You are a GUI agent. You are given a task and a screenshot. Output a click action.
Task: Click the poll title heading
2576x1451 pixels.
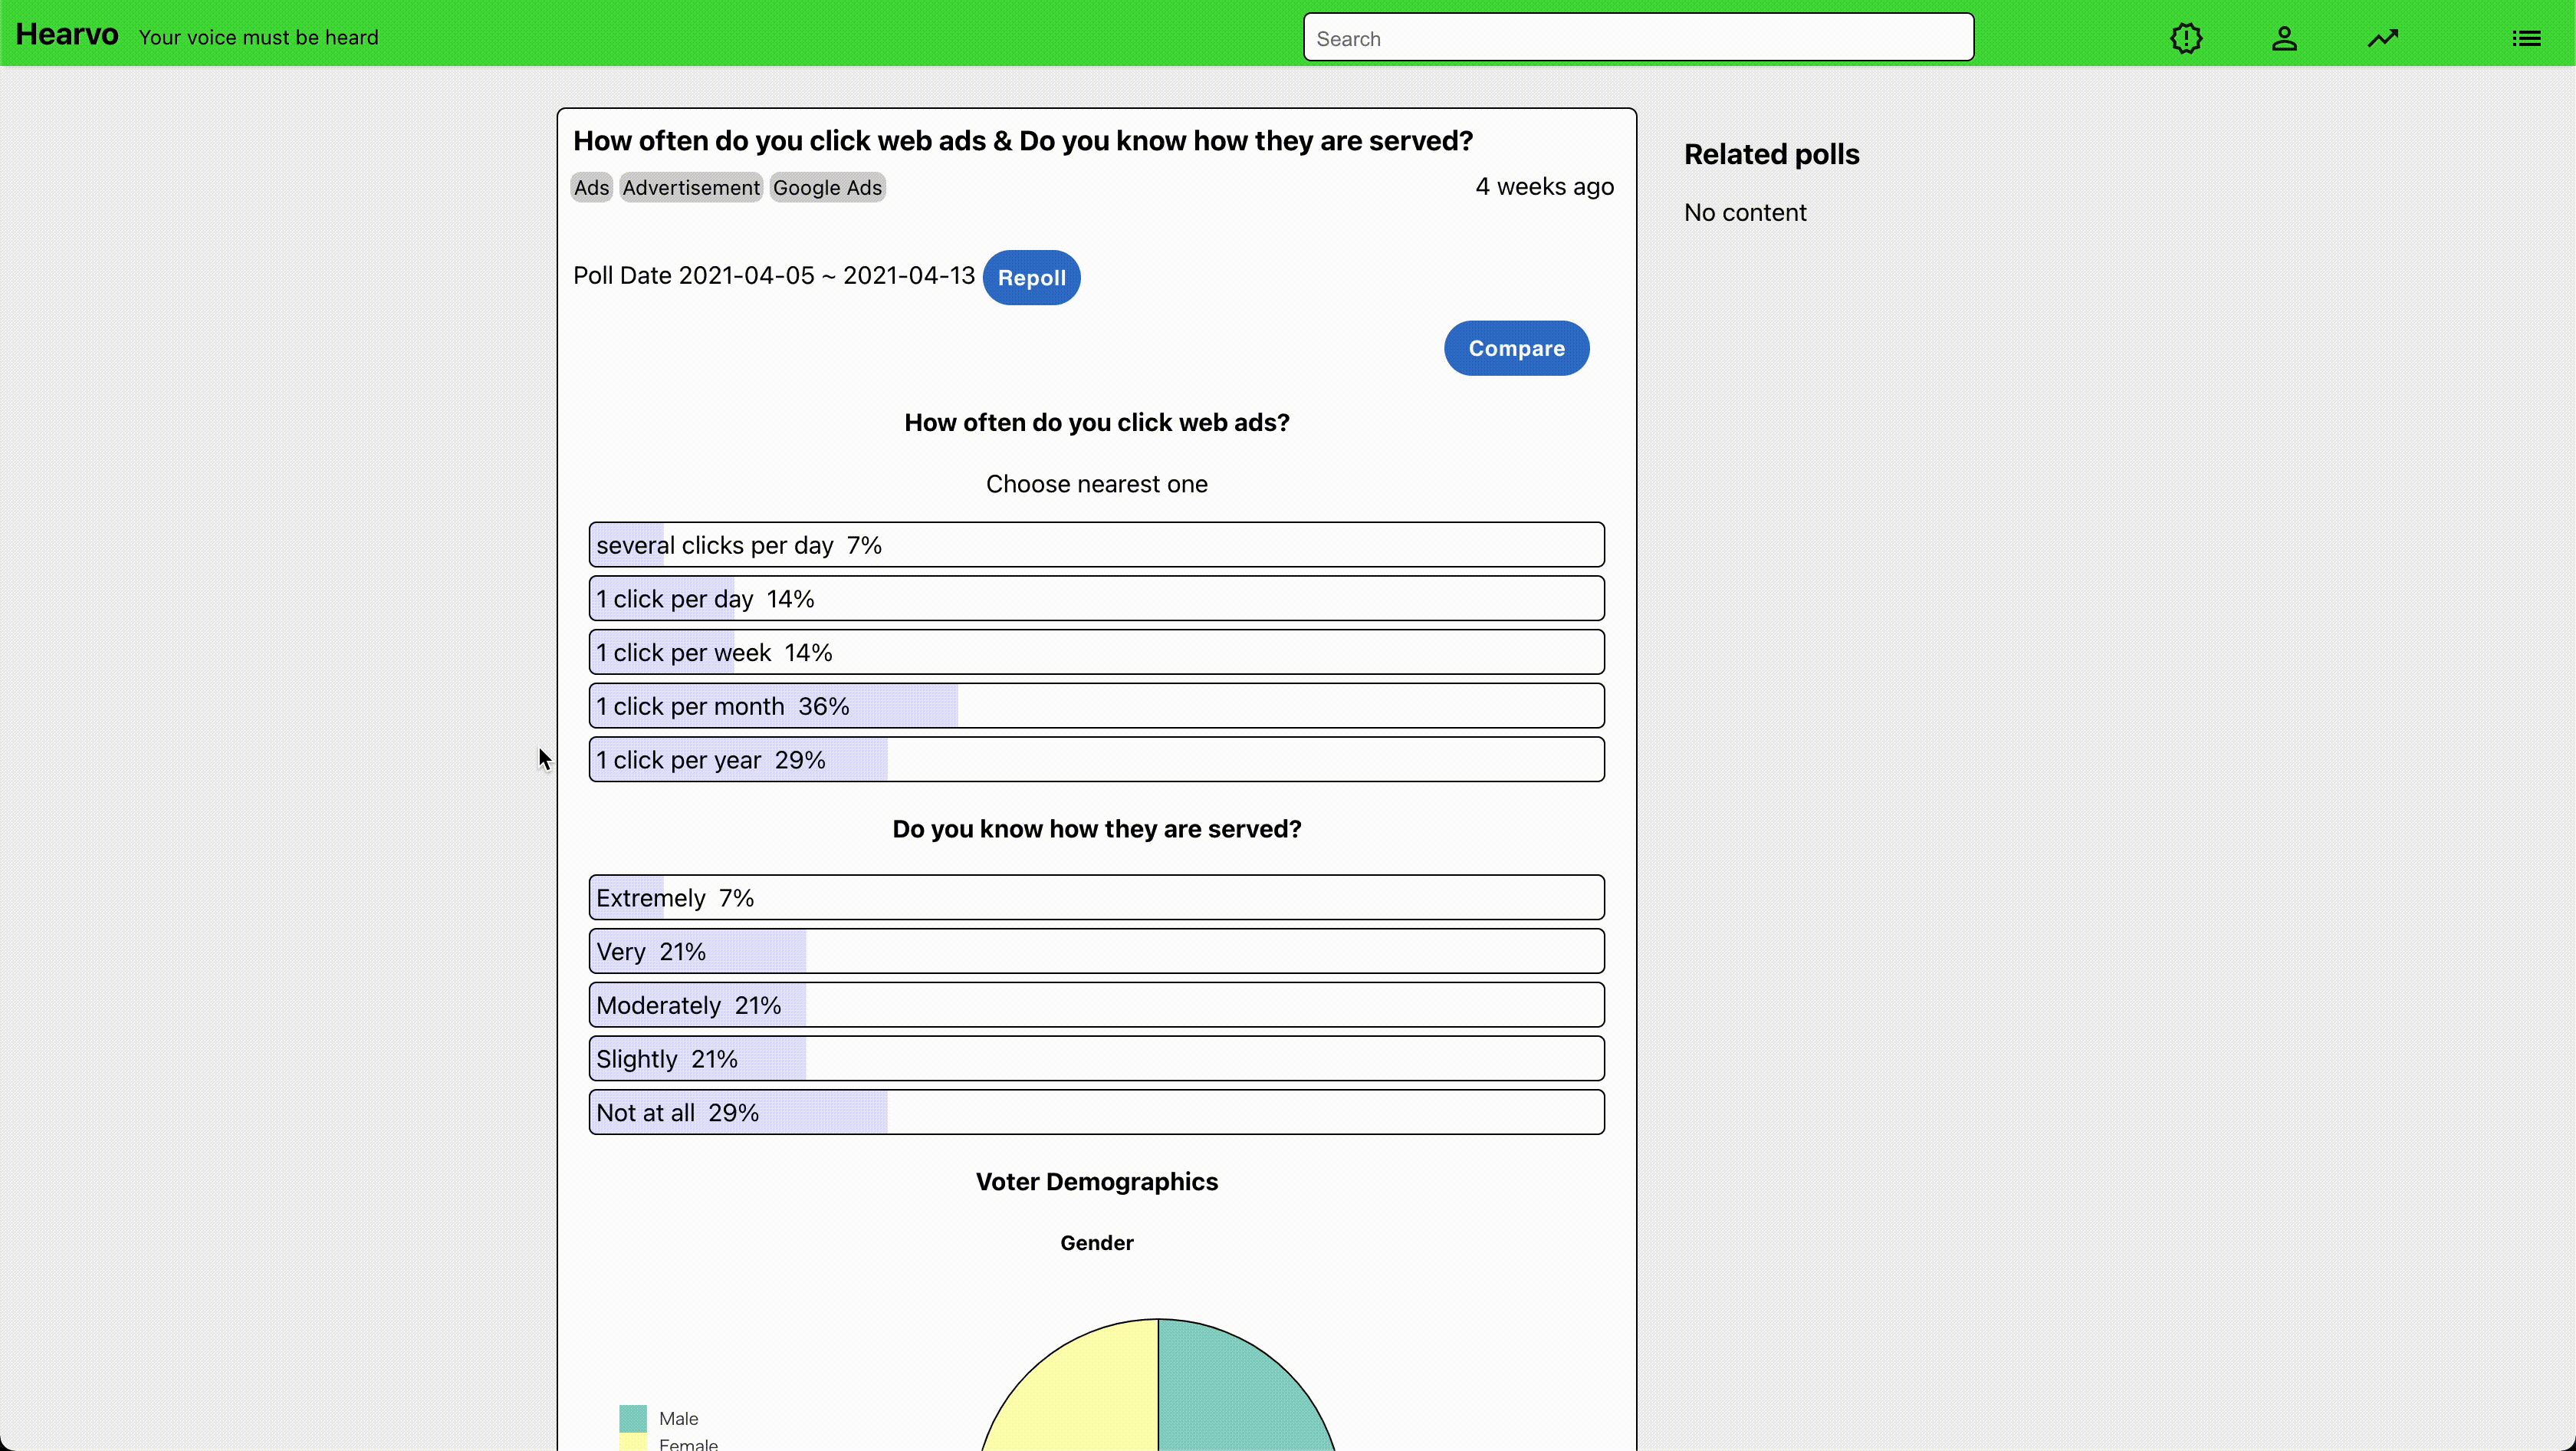1023,141
